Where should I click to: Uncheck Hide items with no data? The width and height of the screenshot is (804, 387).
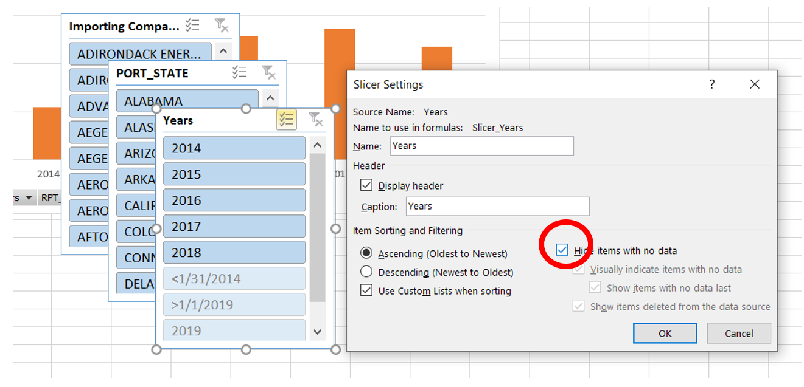point(561,251)
